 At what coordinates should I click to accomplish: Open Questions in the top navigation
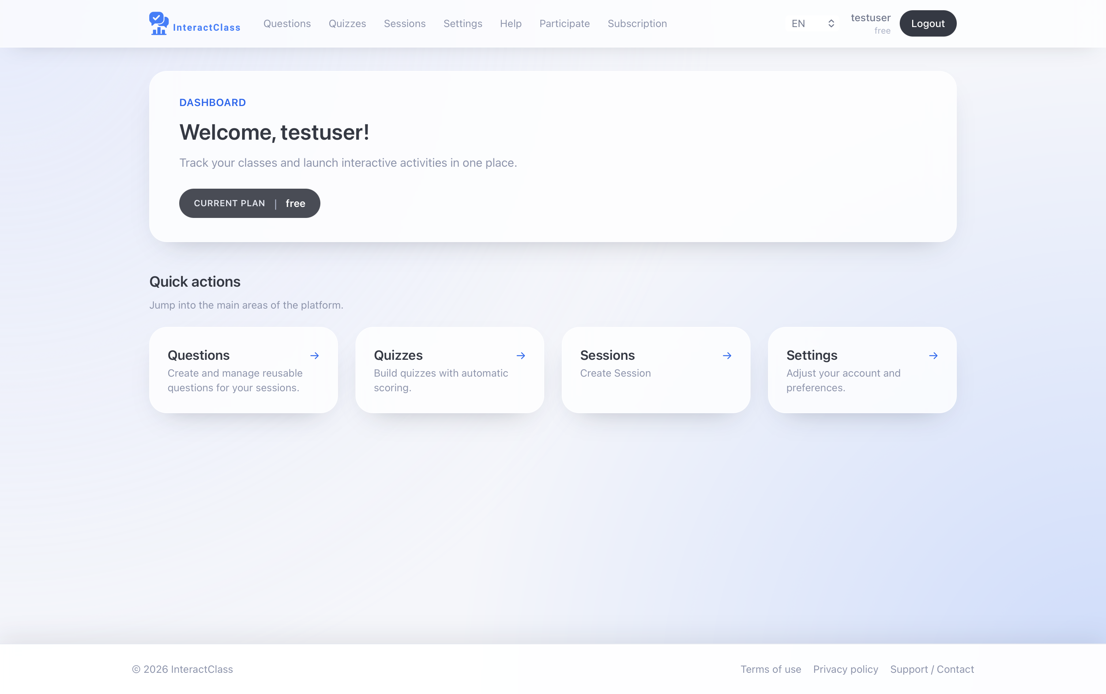pyautogui.click(x=287, y=23)
